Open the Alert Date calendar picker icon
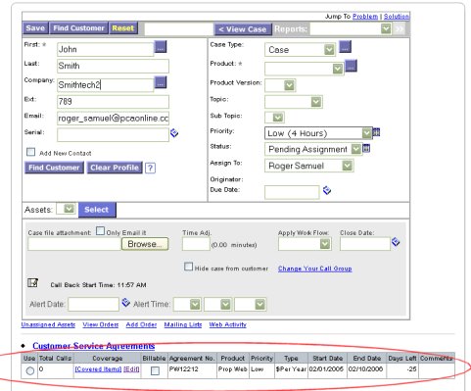This screenshot has width=471, height=391. tap(125, 303)
